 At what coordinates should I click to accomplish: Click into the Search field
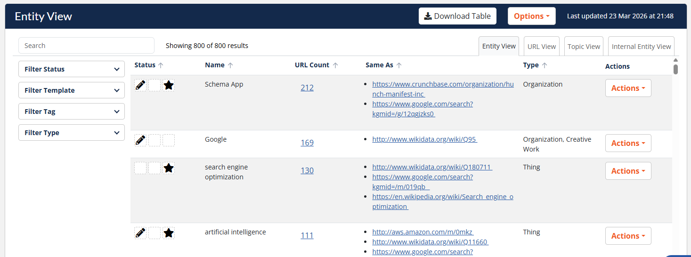(x=86, y=46)
